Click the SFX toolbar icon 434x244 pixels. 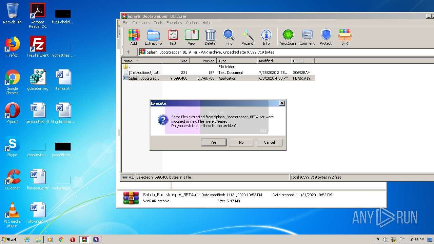344,37
